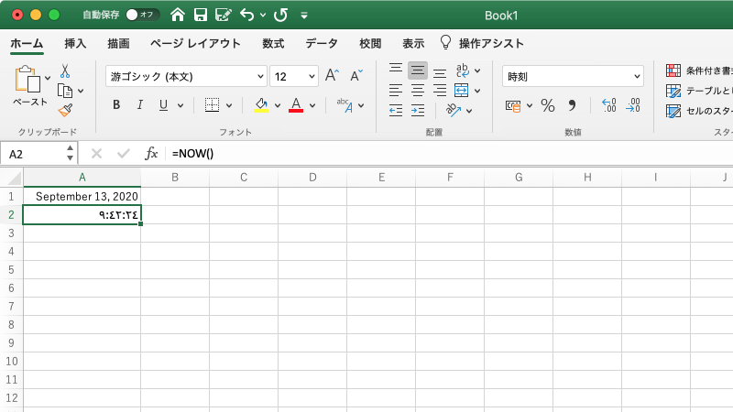Image resolution: width=733 pixels, height=412 pixels.
Task: Switch to the ページ レイアウト tab
Action: pos(195,43)
